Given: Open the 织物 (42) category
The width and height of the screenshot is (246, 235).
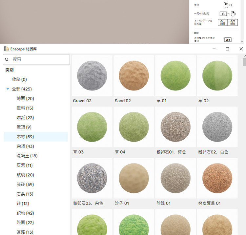Looking at the screenshot, I should click(x=25, y=213).
